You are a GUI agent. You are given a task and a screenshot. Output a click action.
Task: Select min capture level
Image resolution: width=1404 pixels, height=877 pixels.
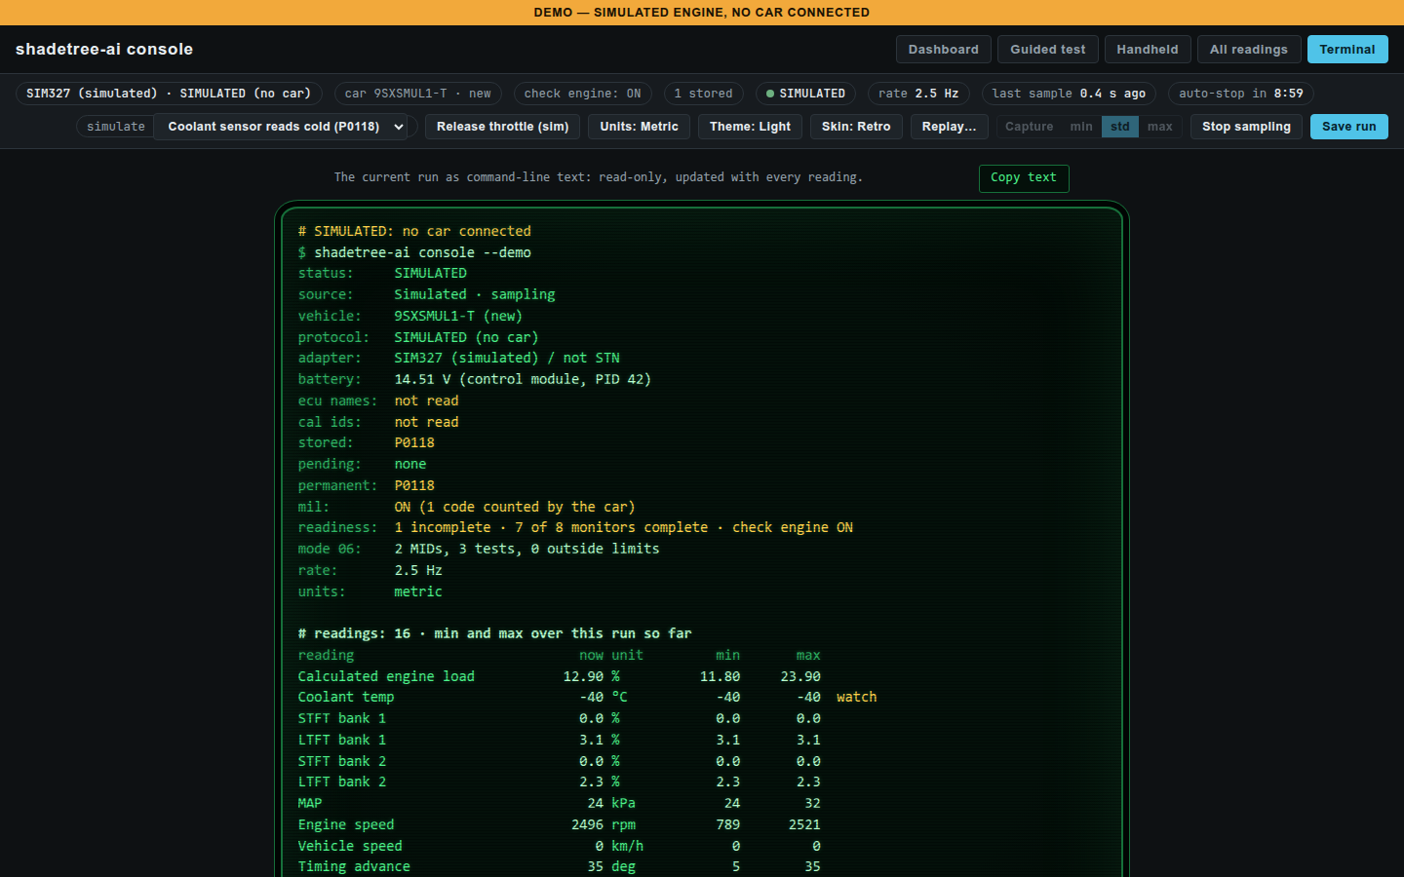(1080, 127)
